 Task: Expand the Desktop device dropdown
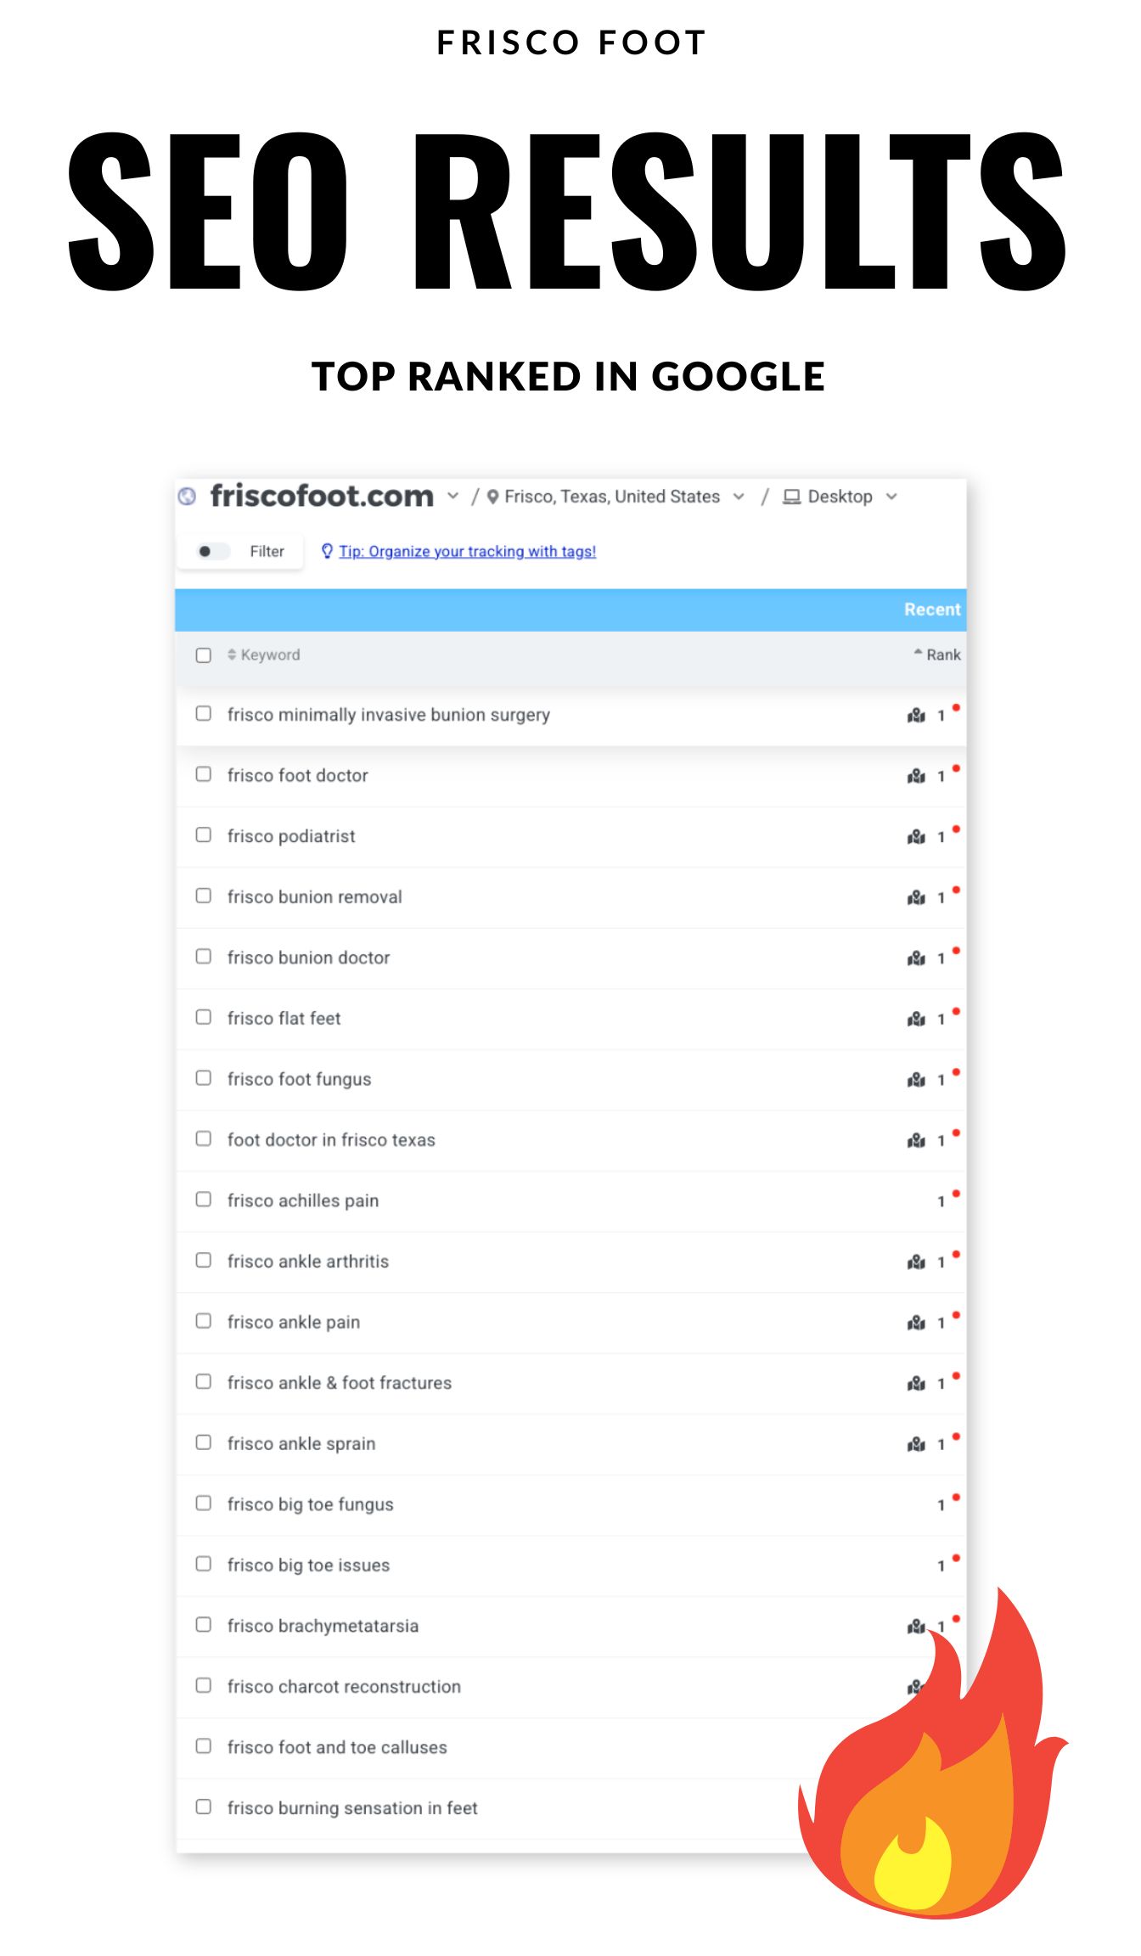(x=891, y=497)
